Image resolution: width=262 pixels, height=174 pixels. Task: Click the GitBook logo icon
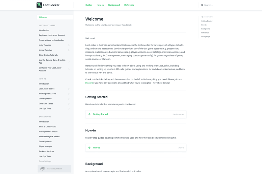42,169
